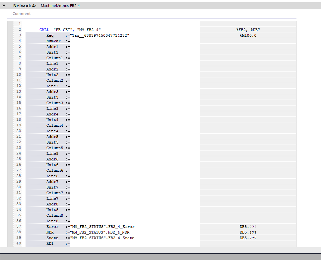Viewport: 321px width, 260px height.
Task: Click the RD1 parameter on line 40
Action: (50, 243)
